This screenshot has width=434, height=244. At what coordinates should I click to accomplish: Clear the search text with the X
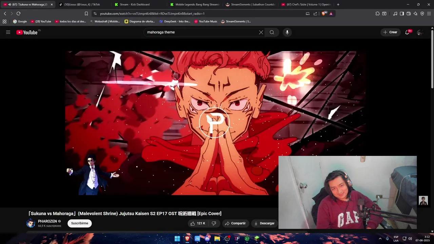[261, 32]
